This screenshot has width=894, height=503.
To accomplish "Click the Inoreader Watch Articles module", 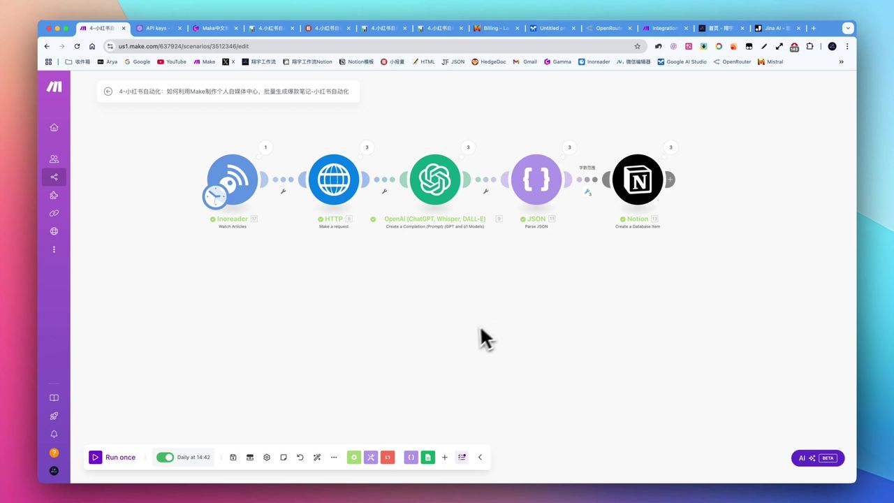I will (x=233, y=180).
